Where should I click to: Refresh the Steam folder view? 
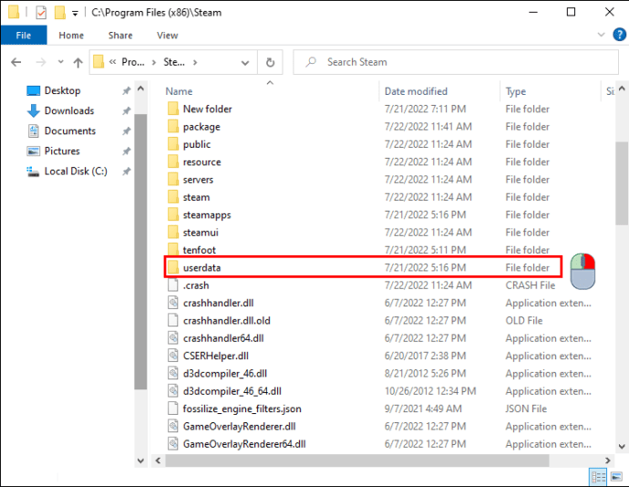click(271, 62)
